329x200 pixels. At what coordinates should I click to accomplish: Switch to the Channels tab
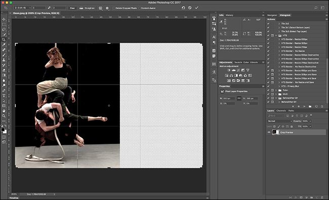281,110
